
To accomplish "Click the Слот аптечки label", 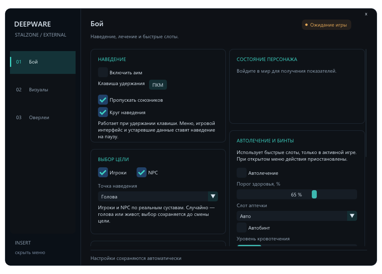I will [252, 205].
